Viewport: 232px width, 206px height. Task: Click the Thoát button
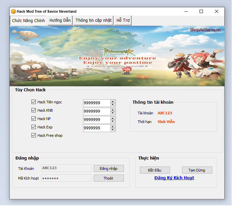[108, 178]
